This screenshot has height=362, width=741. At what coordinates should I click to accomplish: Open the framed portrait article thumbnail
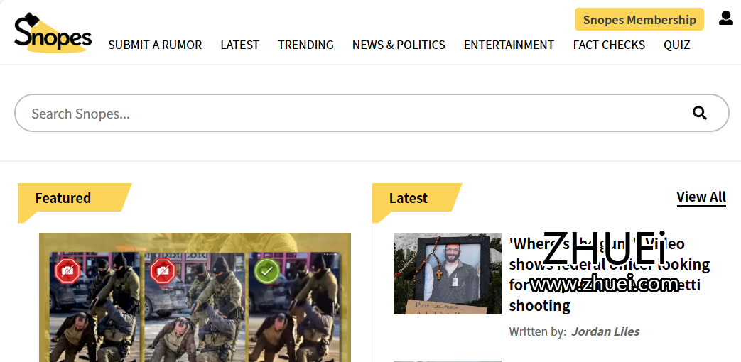pos(447,274)
